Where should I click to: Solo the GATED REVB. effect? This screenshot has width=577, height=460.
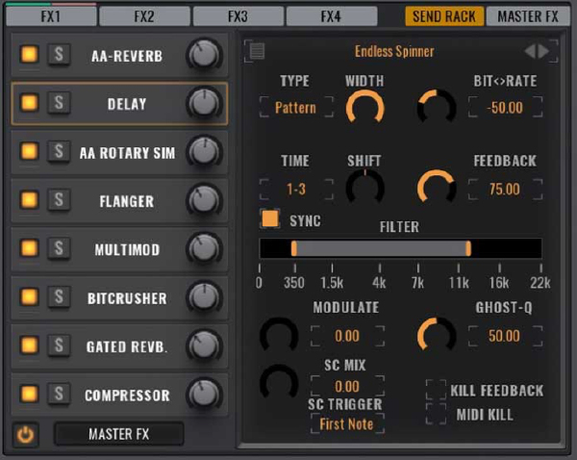point(59,345)
